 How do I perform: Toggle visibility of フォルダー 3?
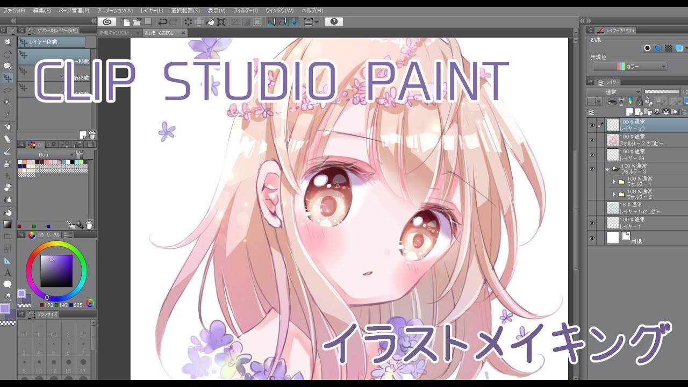point(592,169)
